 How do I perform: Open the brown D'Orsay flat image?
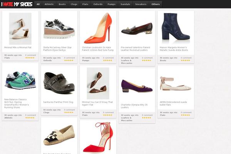pyautogui.click(x=98, y=84)
